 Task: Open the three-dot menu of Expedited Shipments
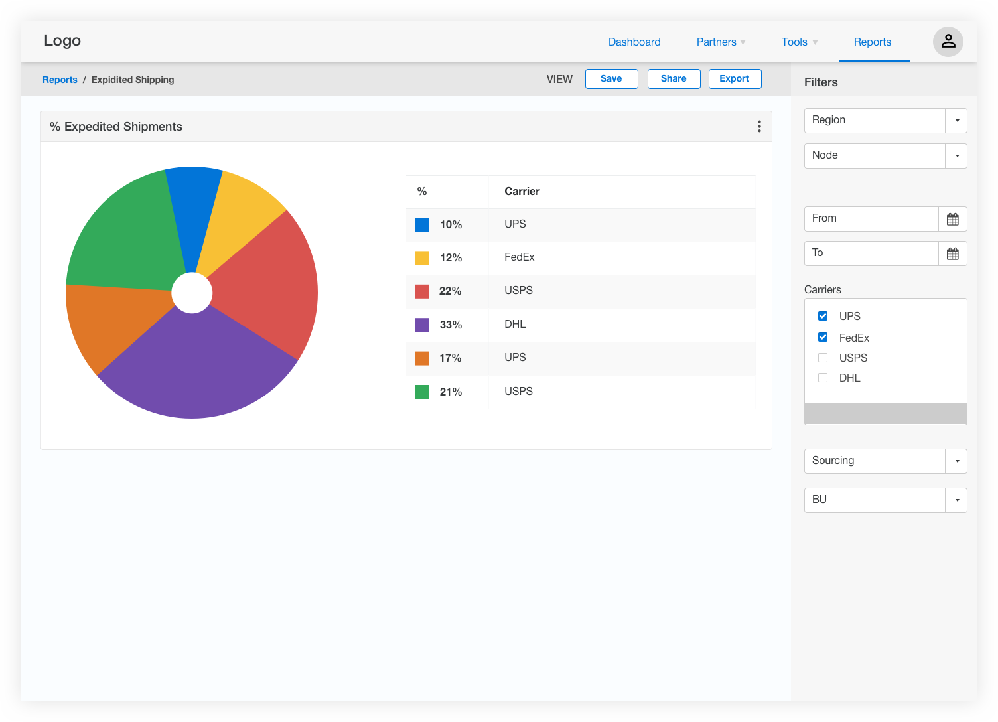759,127
